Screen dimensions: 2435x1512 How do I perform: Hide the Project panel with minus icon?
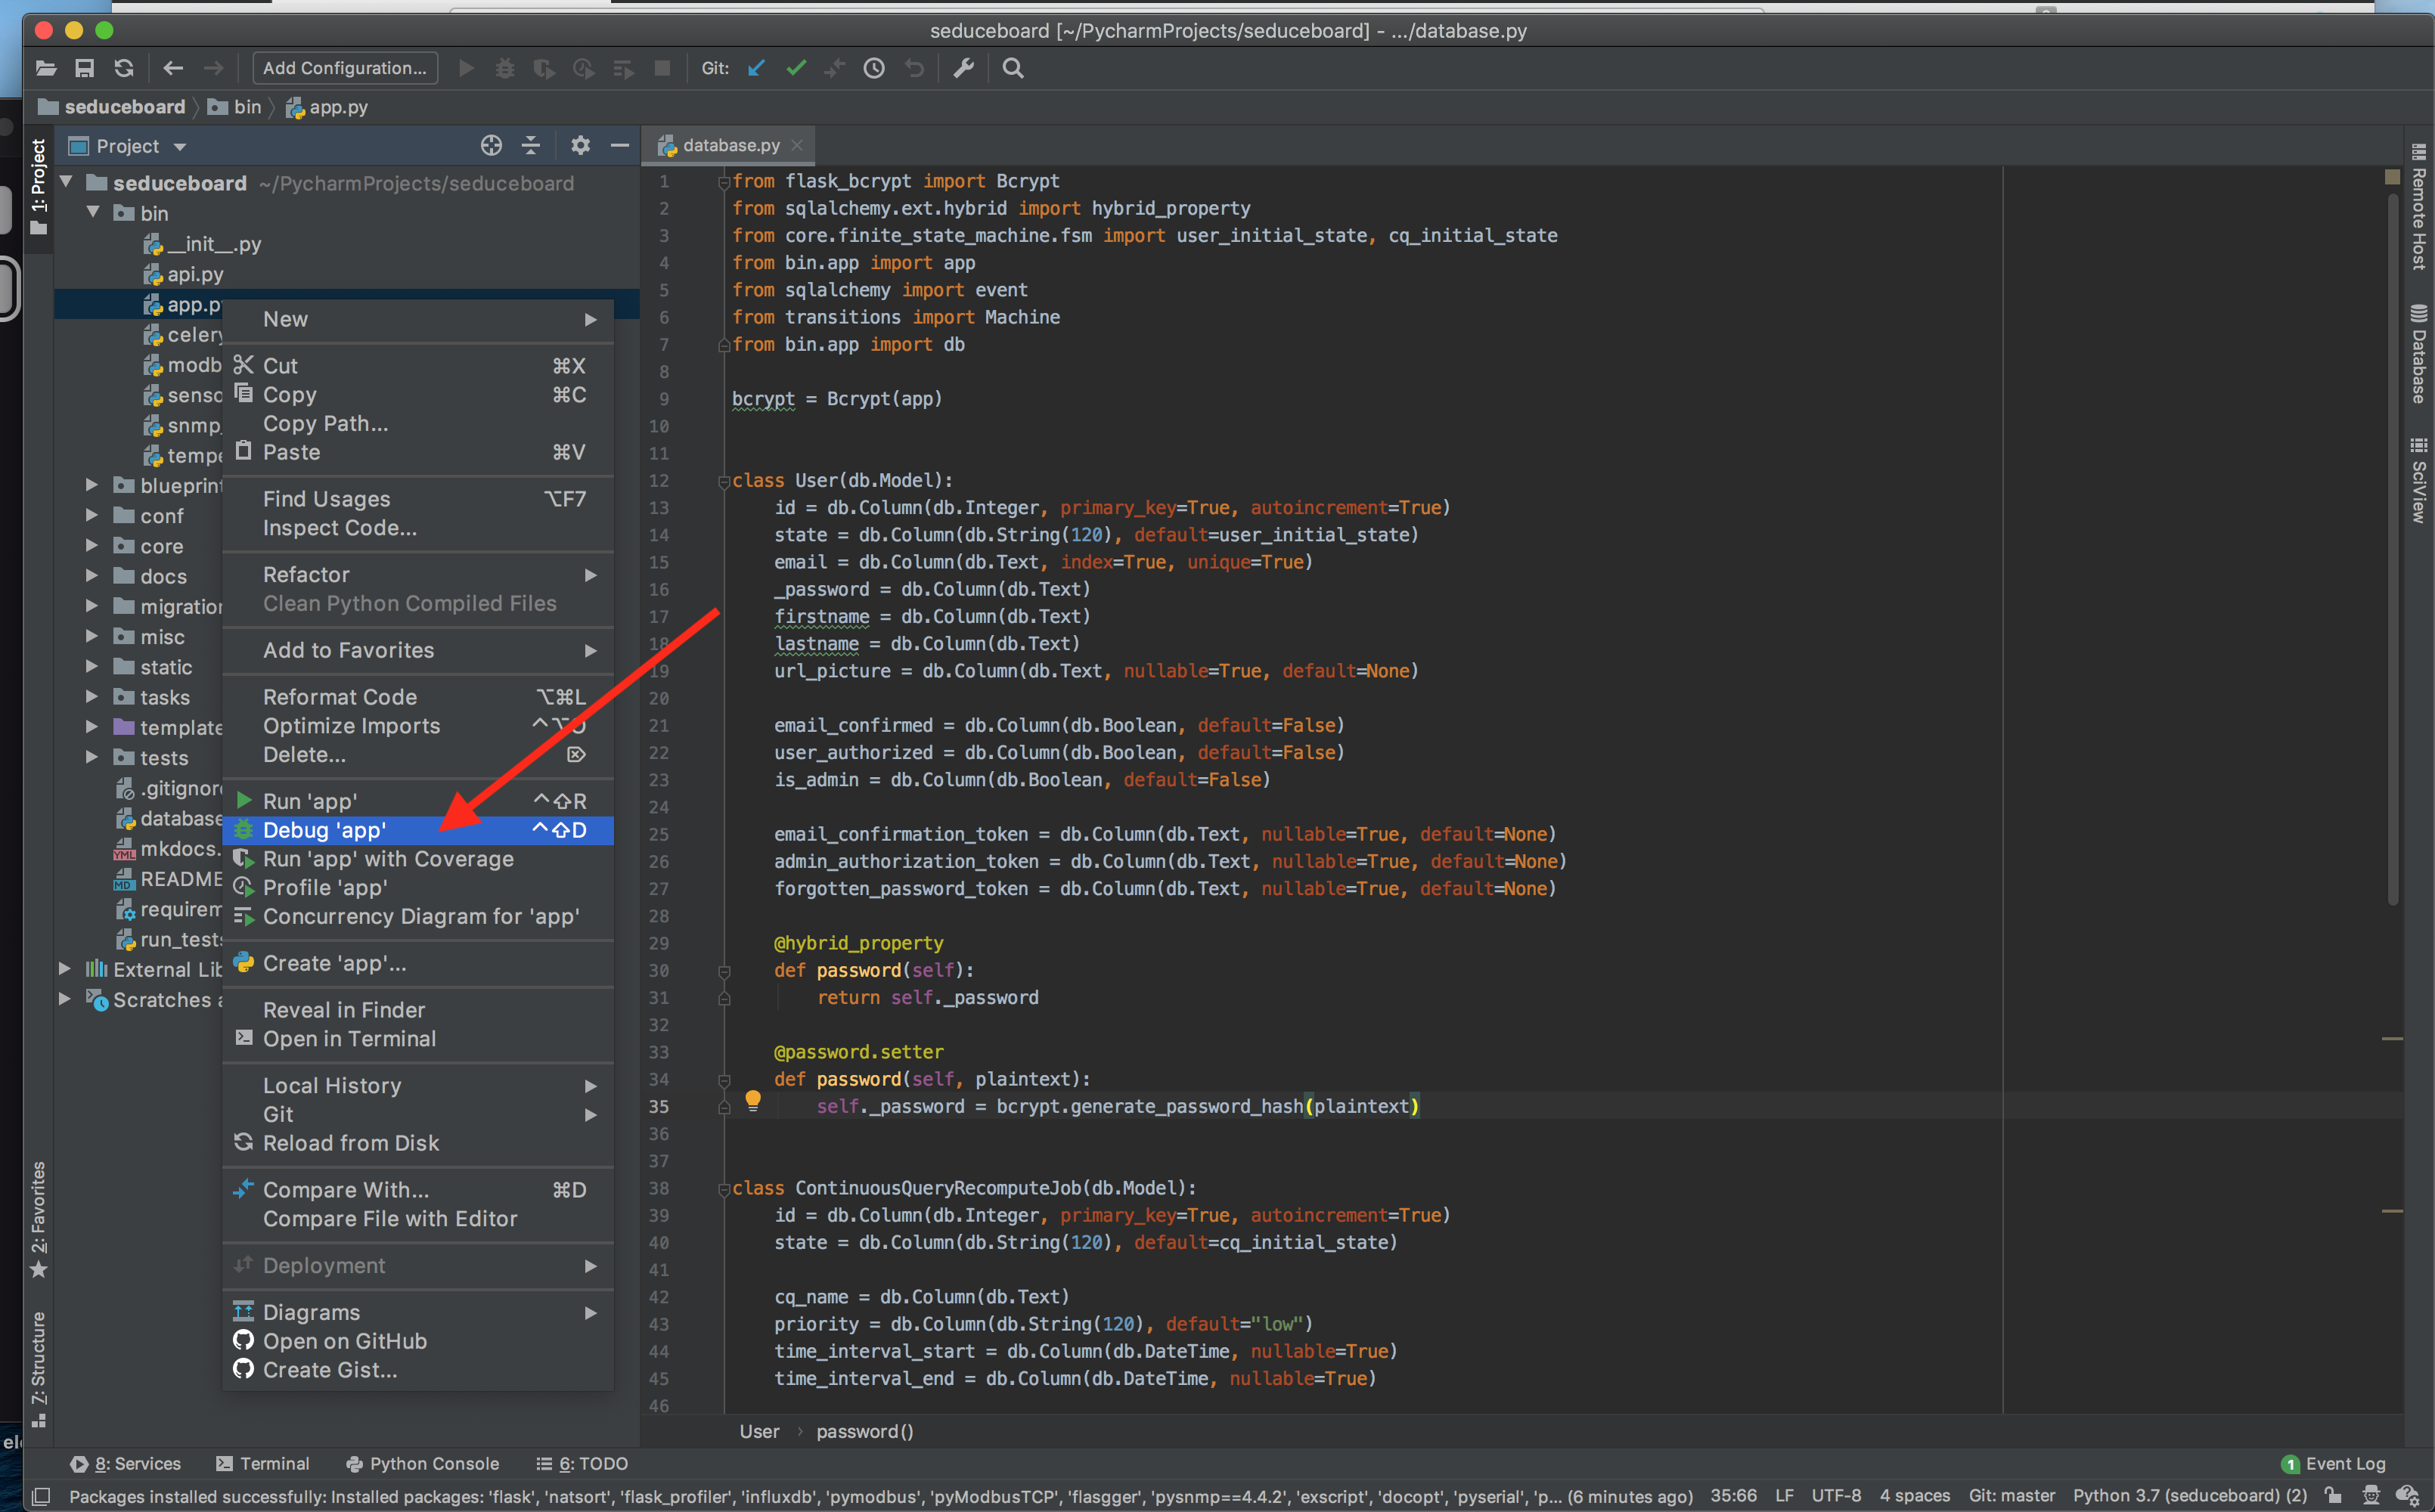[x=620, y=146]
